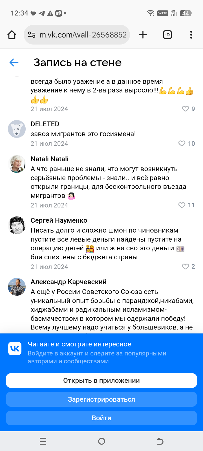Image resolution: width=203 pixels, height=451 pixels.
Task: Open Александр Карчевский's profile link
Action: 69,282
